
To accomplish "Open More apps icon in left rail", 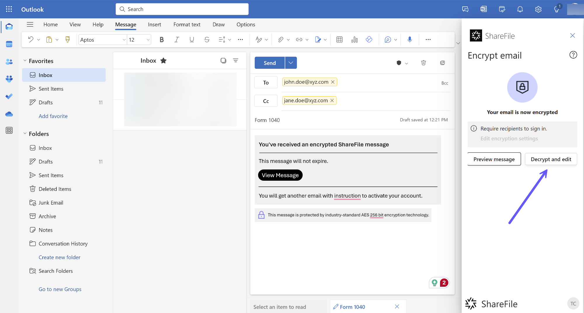I will [9, 130].
